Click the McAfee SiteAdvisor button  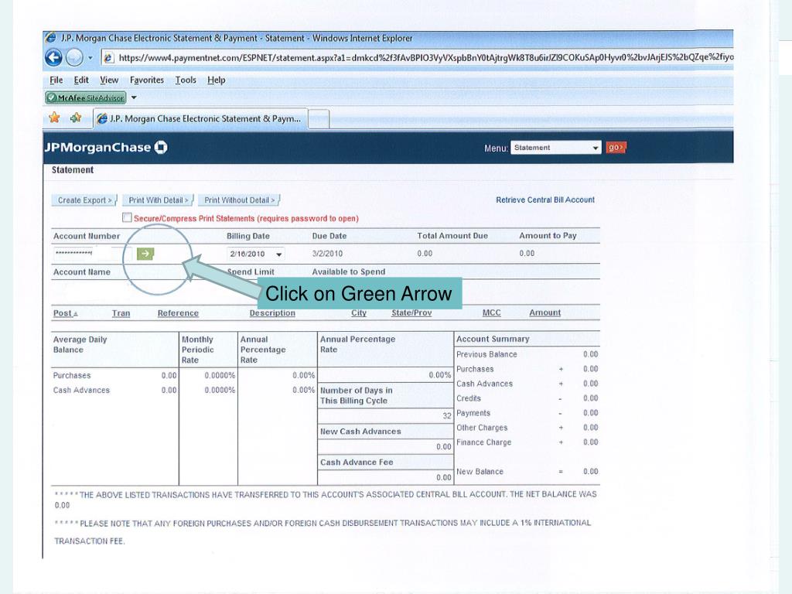[86, 97]
